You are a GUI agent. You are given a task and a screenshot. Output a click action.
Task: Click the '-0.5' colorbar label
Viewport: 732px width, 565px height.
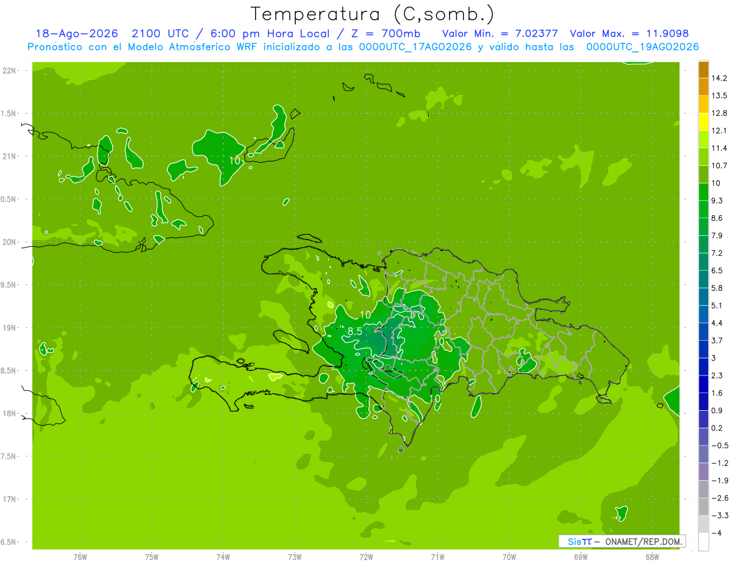(x=719, y=446)
